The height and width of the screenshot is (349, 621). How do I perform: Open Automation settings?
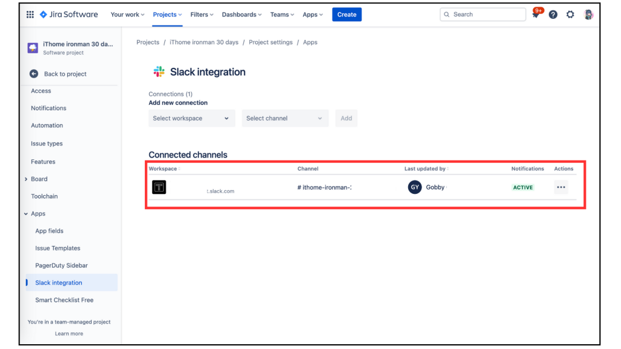(x=47, y=125)
